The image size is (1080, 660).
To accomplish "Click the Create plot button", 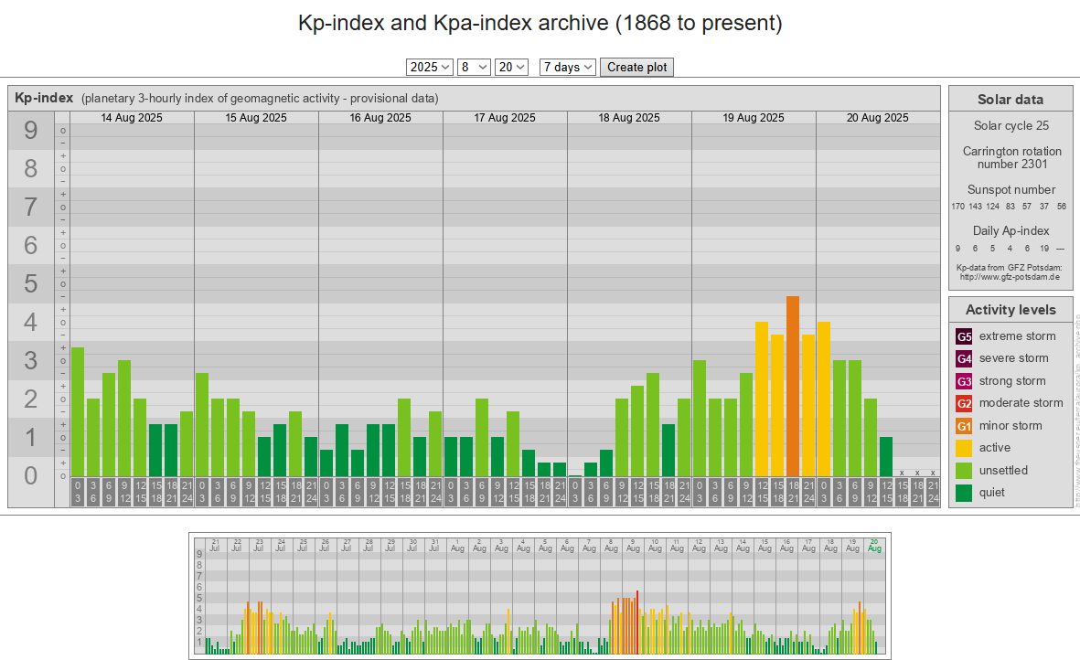I will pos(637,67).
